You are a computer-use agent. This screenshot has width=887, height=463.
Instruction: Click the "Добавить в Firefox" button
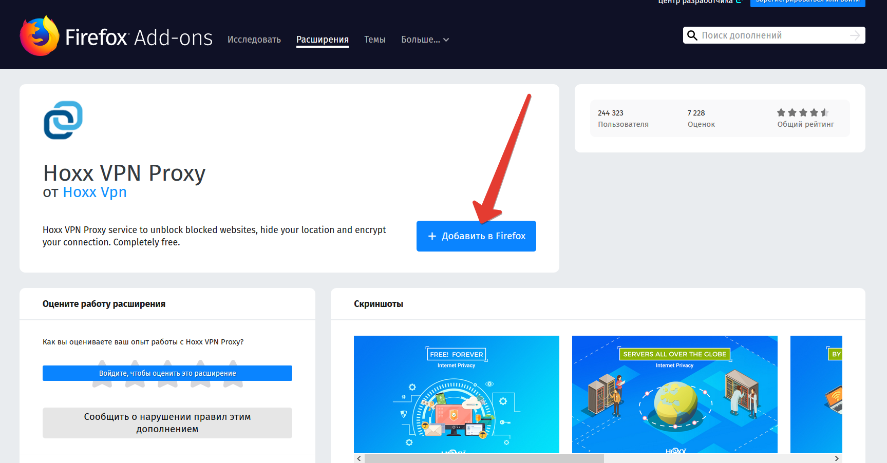(x=476, y=236)
